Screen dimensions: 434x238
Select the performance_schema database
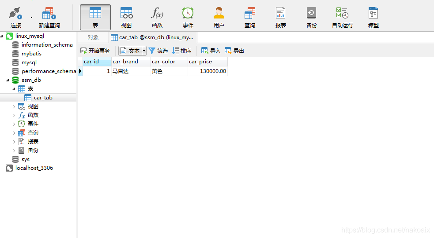pos(49,71)
